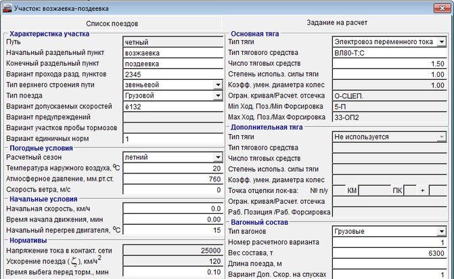This screenshot has width=454, height=279.
Task: Expand the Тип вагонов dropdown
Action: tap(441, 231)
